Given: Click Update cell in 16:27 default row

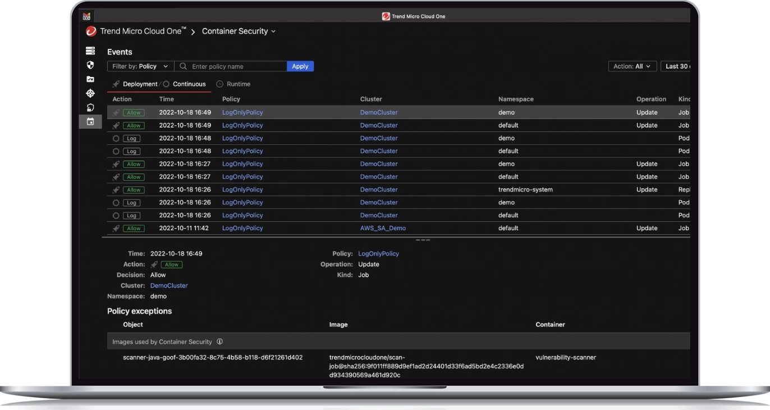Looking at the screenshot, I should (647, 177).
